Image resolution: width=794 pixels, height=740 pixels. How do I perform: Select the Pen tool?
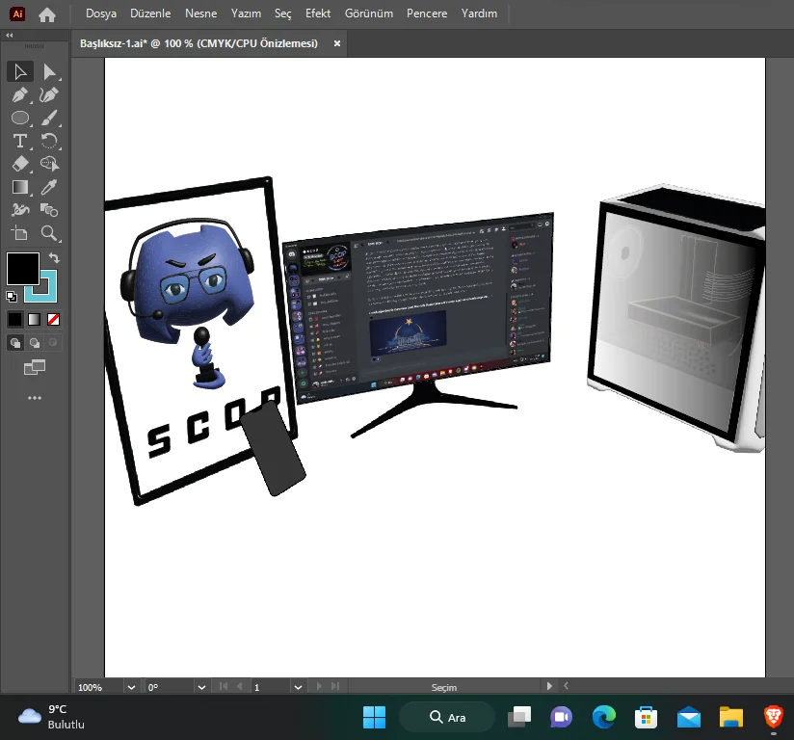tap(20, 94)
